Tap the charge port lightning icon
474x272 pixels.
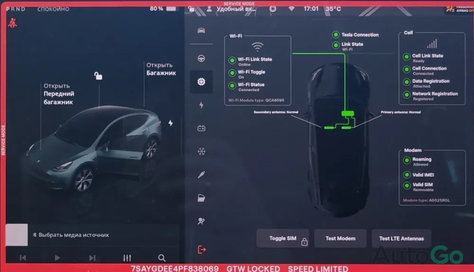(171, 123)
